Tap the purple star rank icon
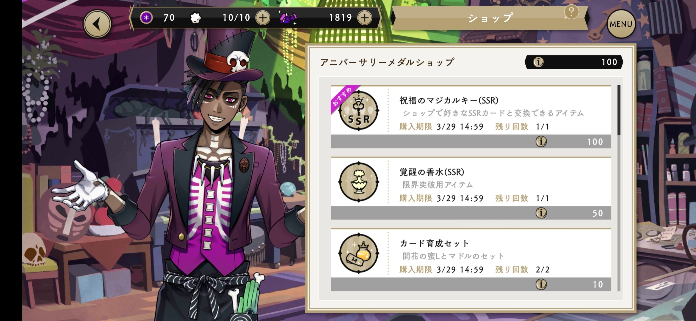The image size is (696, 321). click(146, 18)
